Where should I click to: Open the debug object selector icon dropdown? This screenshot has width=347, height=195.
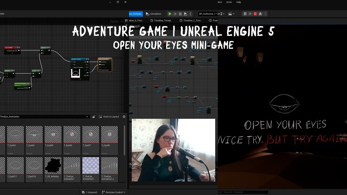[x=222, y=14]
